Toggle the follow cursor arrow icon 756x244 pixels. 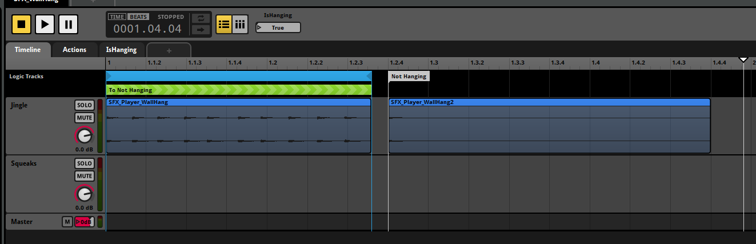tap(200, 29)
